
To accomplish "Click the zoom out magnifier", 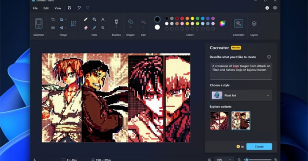I will pos(239,160).
